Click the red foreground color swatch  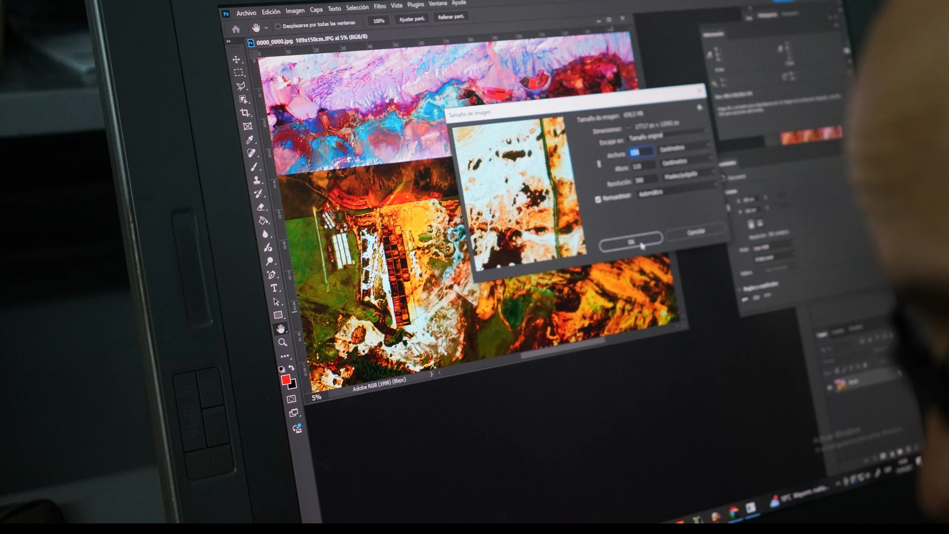point(286,379)
